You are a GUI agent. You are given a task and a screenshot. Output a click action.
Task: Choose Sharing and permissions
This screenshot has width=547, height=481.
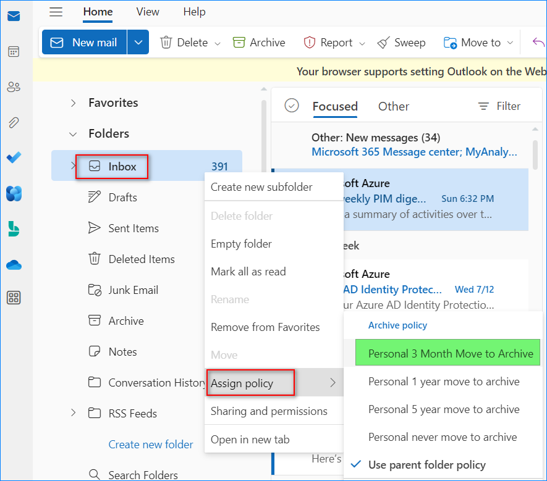pos(274,411)
